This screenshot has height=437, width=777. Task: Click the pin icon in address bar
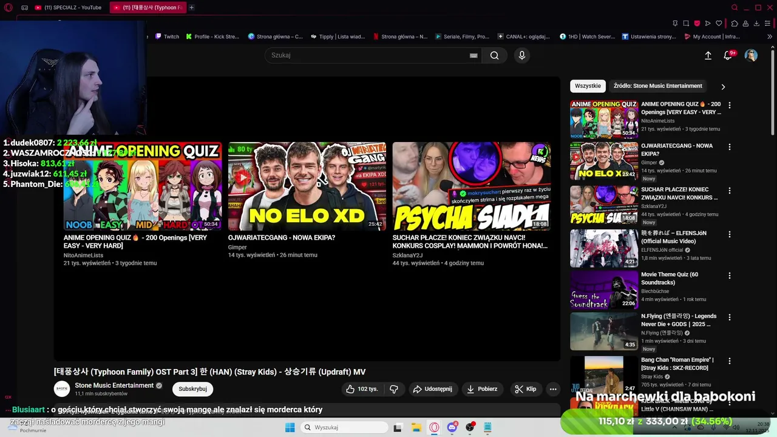pos(675,23)
